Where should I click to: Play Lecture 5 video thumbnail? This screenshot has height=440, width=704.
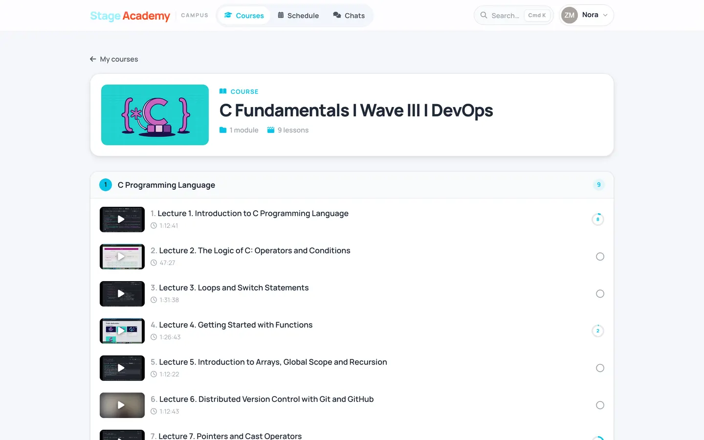[x=122, y=368]
